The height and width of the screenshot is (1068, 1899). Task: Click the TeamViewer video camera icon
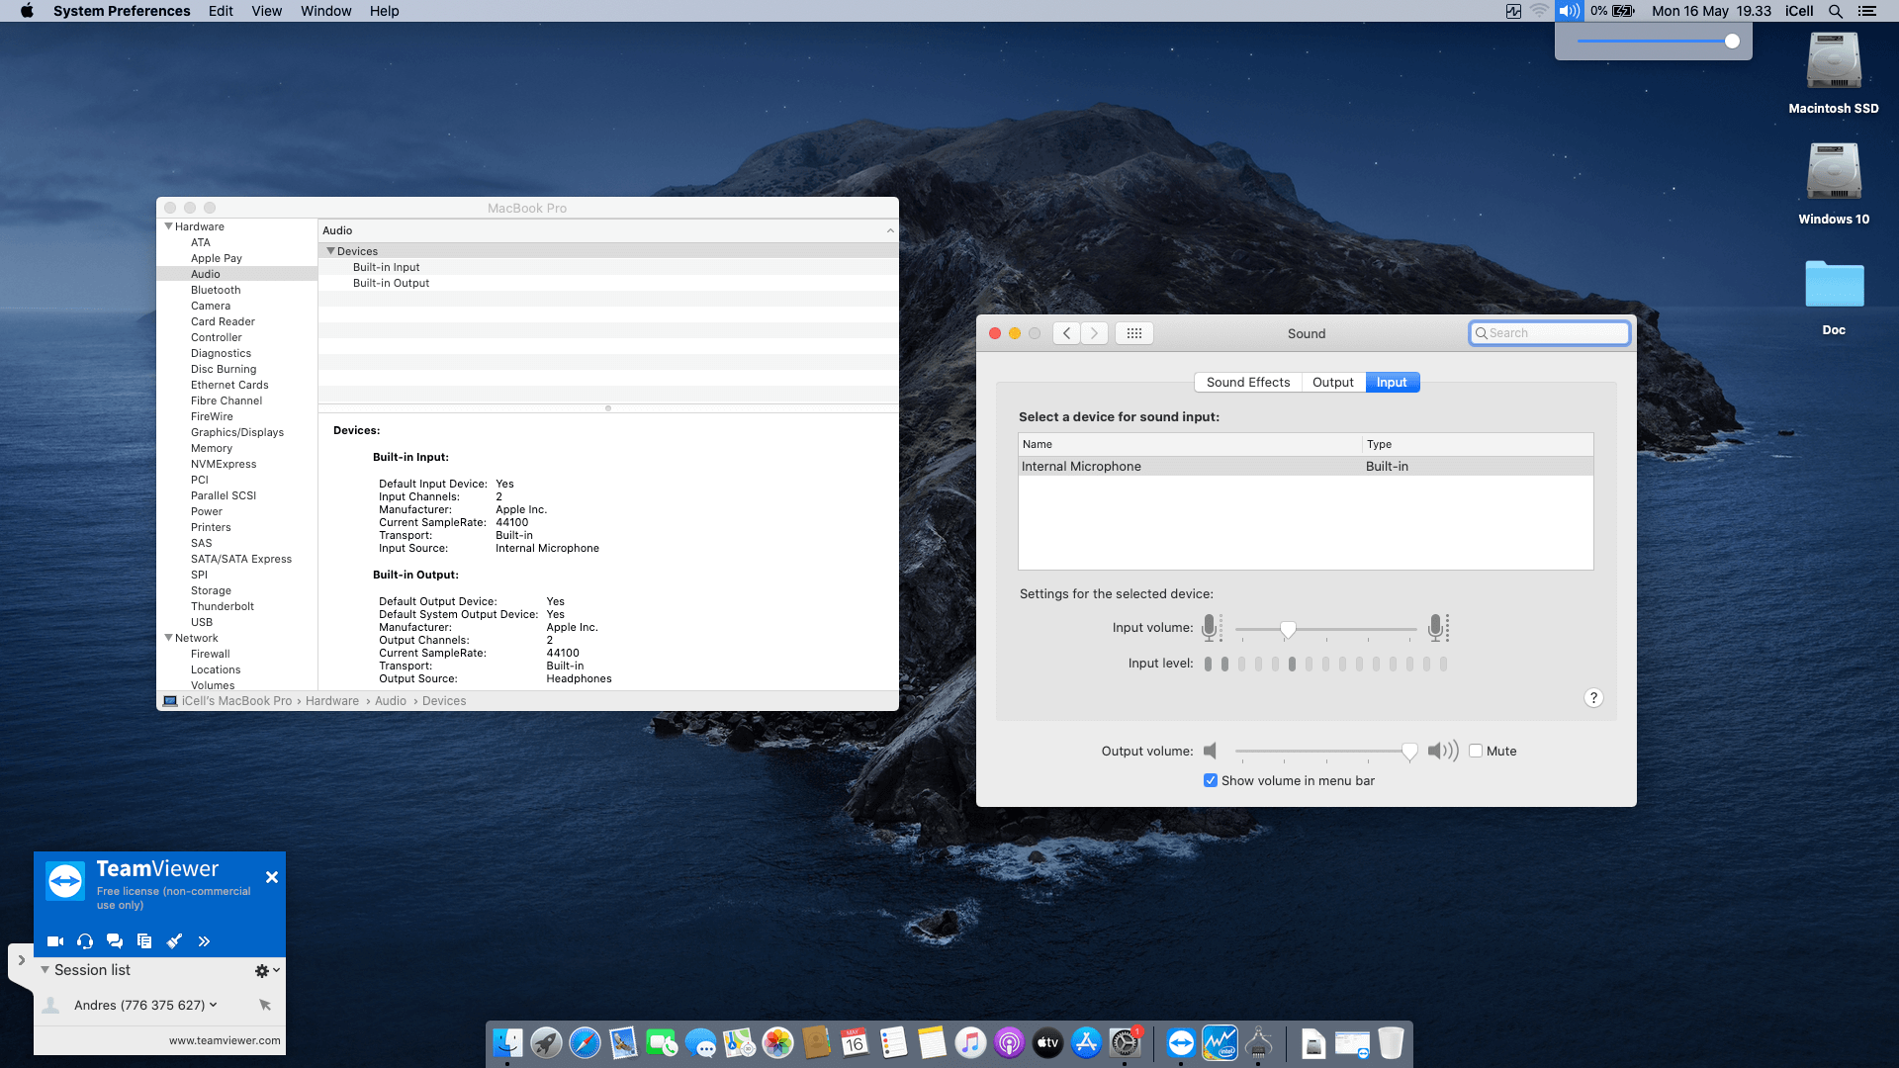[55, 941]
